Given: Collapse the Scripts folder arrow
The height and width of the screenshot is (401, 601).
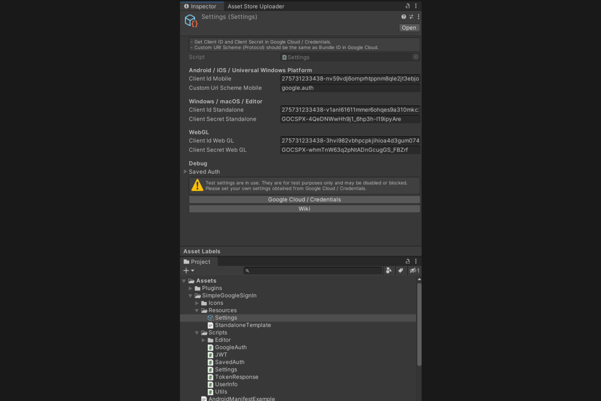Looking at the screenshot, I should [x=197, y=333].
